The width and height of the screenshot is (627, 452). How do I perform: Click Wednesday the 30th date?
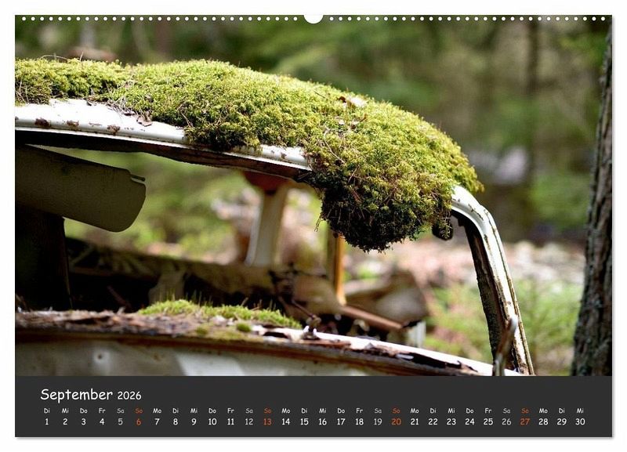[x=580, y=421]
